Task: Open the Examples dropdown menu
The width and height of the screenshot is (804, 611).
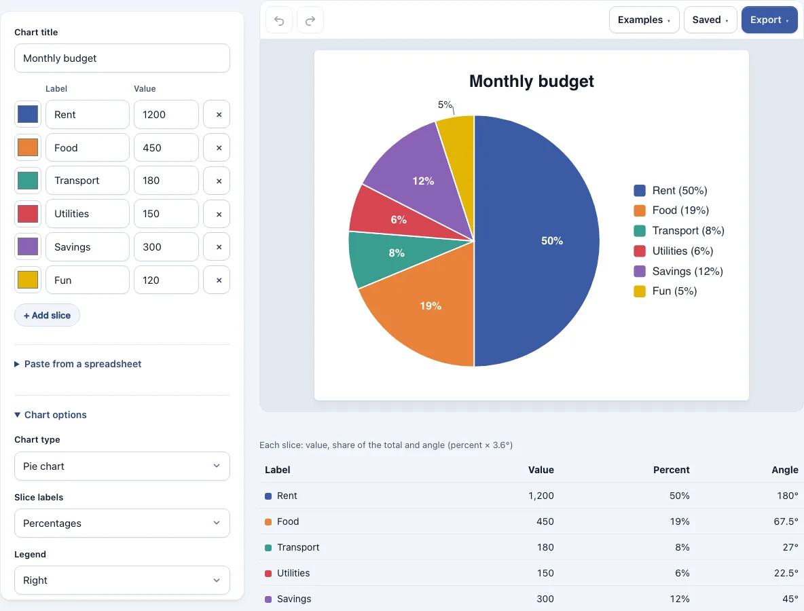Action: coord(644,20)
